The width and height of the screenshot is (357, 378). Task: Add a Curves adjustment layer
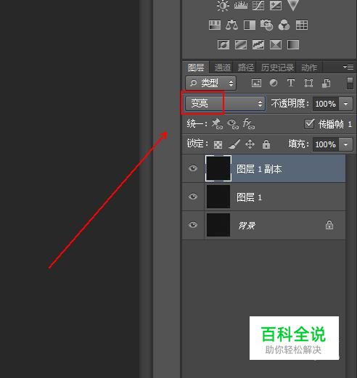pyautogui.click(x=258, y=5)
